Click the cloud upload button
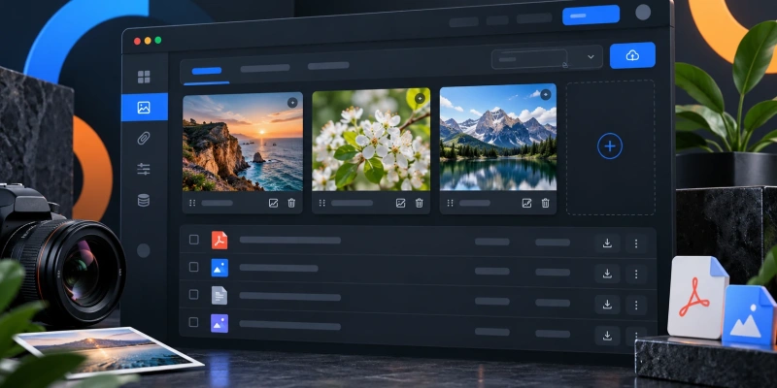The height and width of the screenshot is (388, 777). (632, 55)
